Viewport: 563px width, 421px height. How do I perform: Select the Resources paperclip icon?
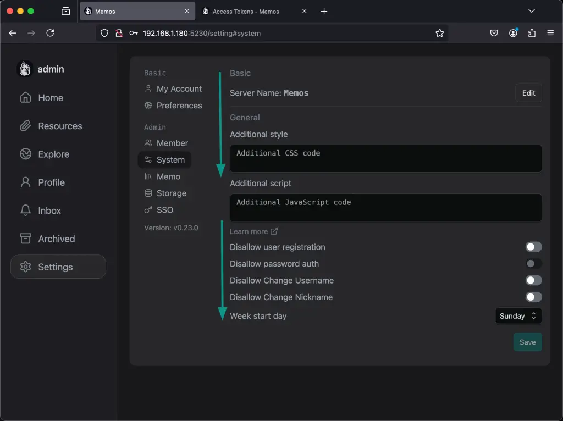[x=25, y=125]
